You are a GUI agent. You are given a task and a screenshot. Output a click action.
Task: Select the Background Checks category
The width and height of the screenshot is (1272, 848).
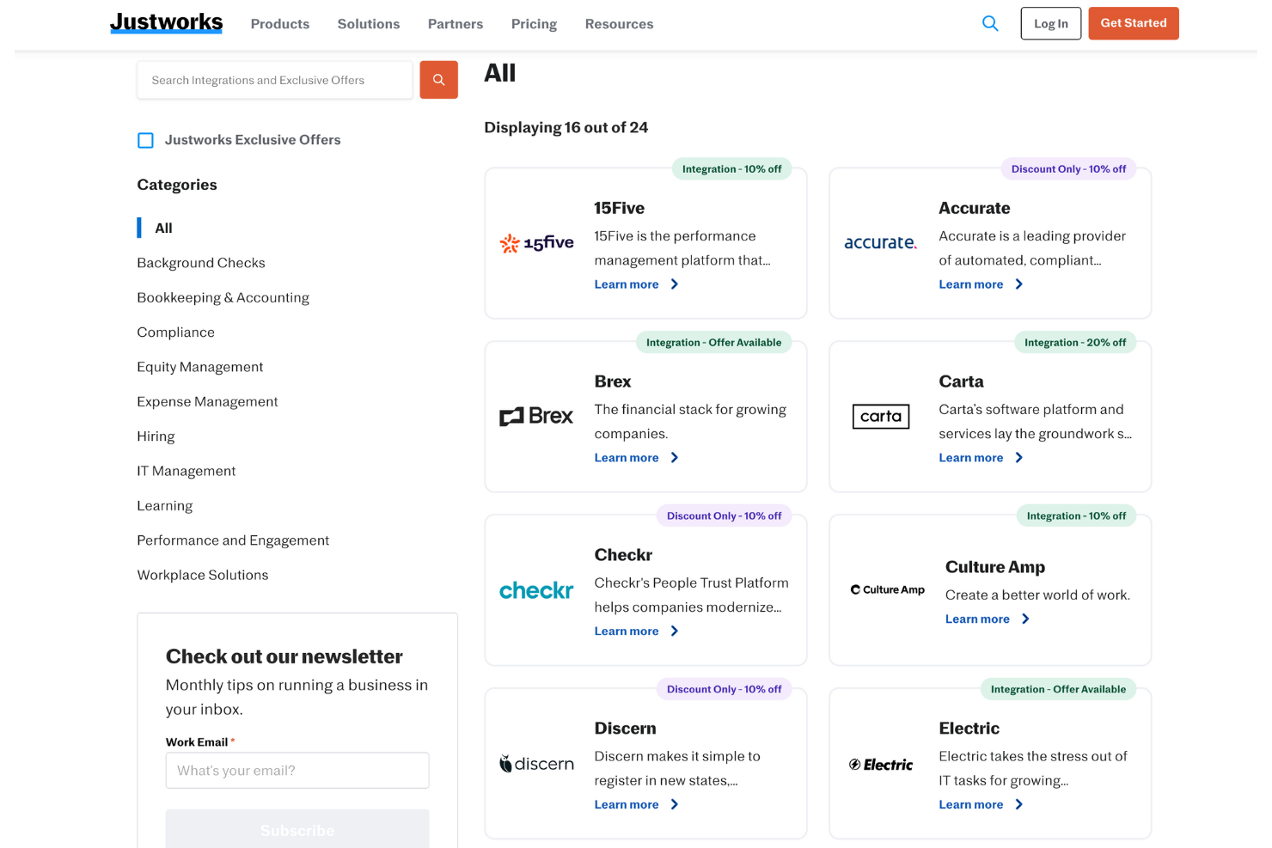pos(201,263)
